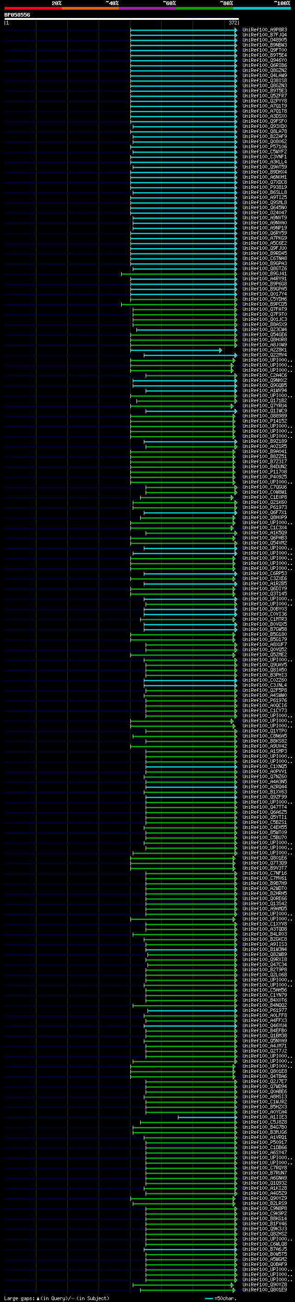This screenshot has width=295, height=1302.
Task: Click the UniRef100_B9GJ41 label
Action: pos(264,273)
